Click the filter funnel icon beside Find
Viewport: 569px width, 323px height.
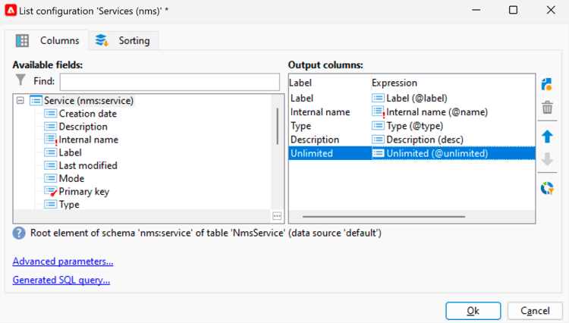coord(20,80)
